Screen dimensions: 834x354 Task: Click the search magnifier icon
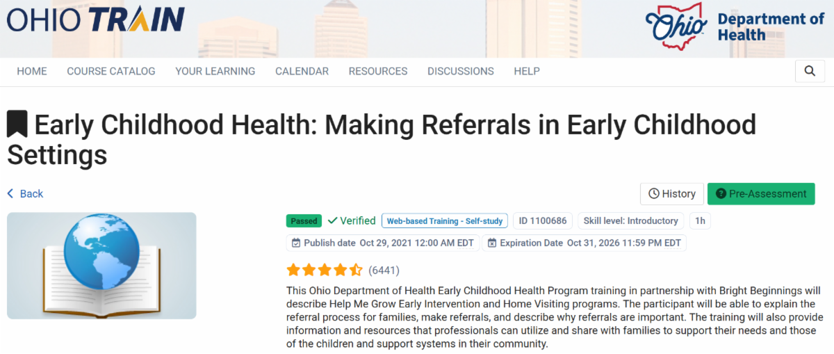810,71
